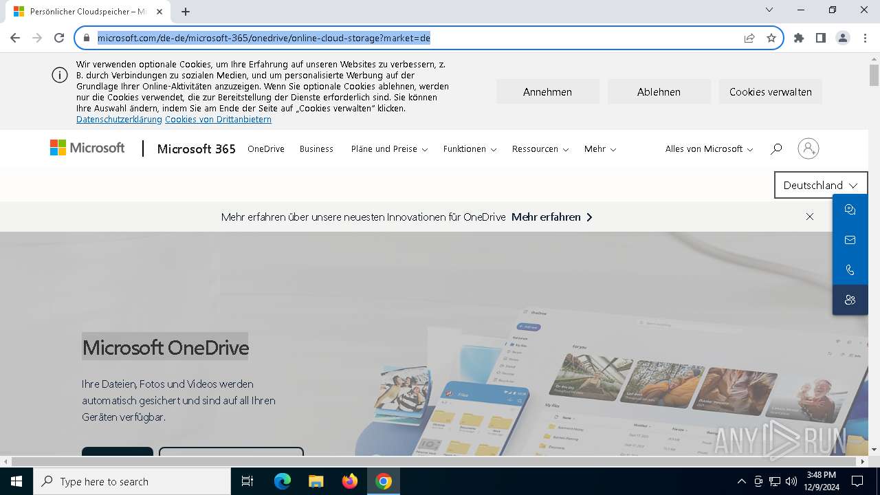
Task: Follow the Mehr erfahren link in the banner
Action: (552, 217)
